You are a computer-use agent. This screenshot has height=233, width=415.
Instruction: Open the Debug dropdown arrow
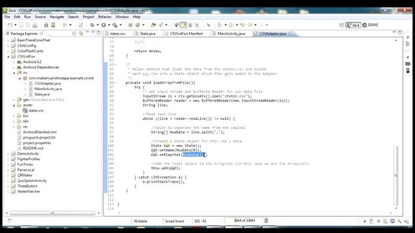tap(98, 25)
